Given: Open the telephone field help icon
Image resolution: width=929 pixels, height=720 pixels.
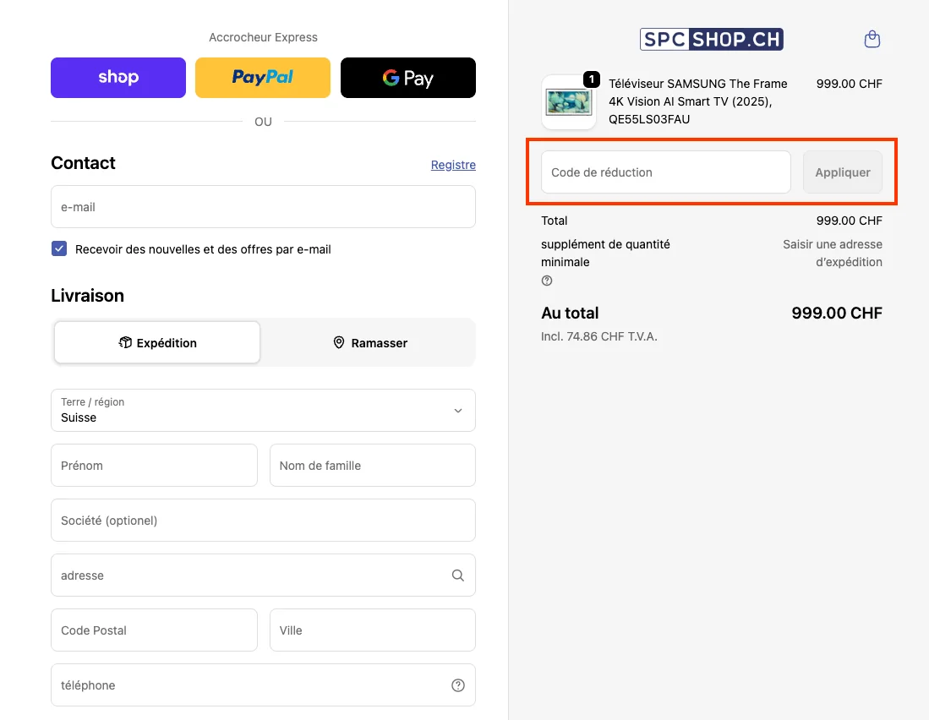Looking at the screenshot, I should (457, 685).
